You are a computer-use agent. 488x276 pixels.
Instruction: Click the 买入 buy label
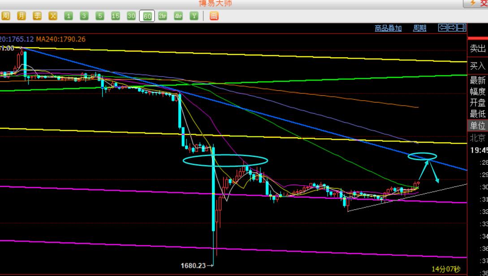point(477,66)
